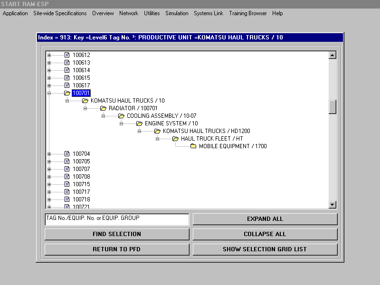Click folder icon of KOMATSU HAUL TRUCKS / HD1200

pyautogui.click(x=157, y=131)
